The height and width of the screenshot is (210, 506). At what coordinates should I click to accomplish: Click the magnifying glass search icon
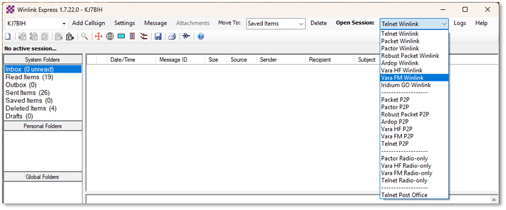(x=85, y=37)
